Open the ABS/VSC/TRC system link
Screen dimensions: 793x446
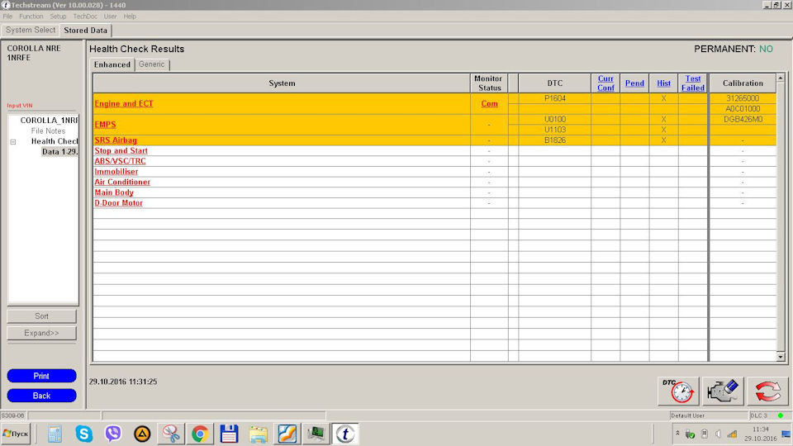[x=120, y=161]
